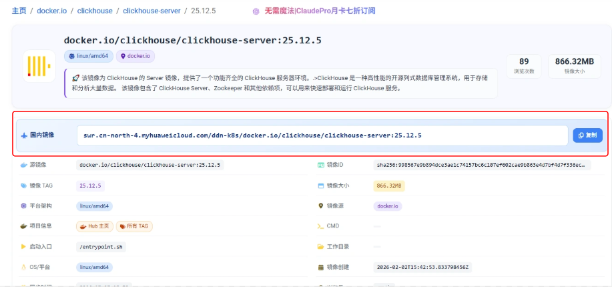
Task: Click the tag icon beside 镜像 TAG
Action: coord(23,186)
